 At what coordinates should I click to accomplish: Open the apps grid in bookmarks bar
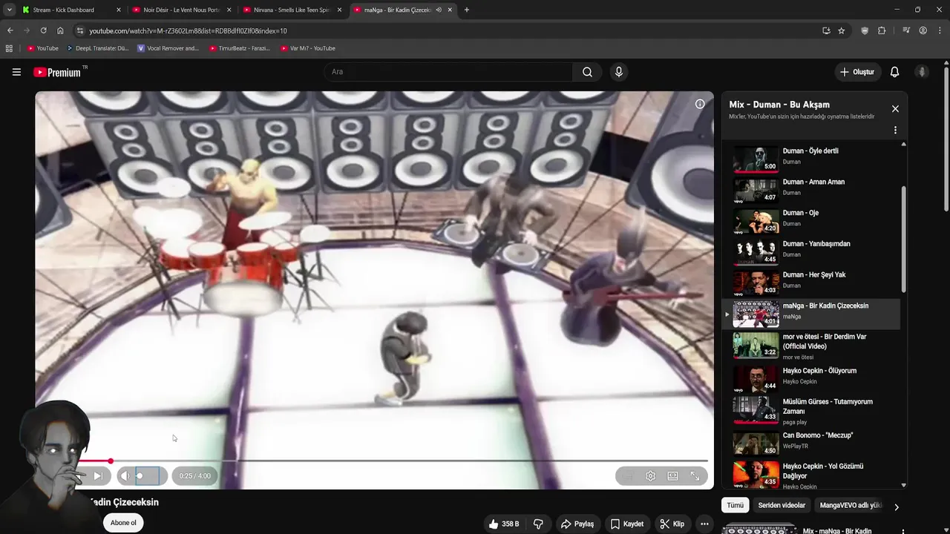[x=9, y=48]
